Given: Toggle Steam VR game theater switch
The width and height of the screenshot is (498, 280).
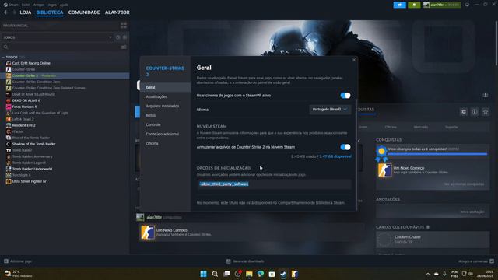Looking at the screenshot, I should coord(345,95).
